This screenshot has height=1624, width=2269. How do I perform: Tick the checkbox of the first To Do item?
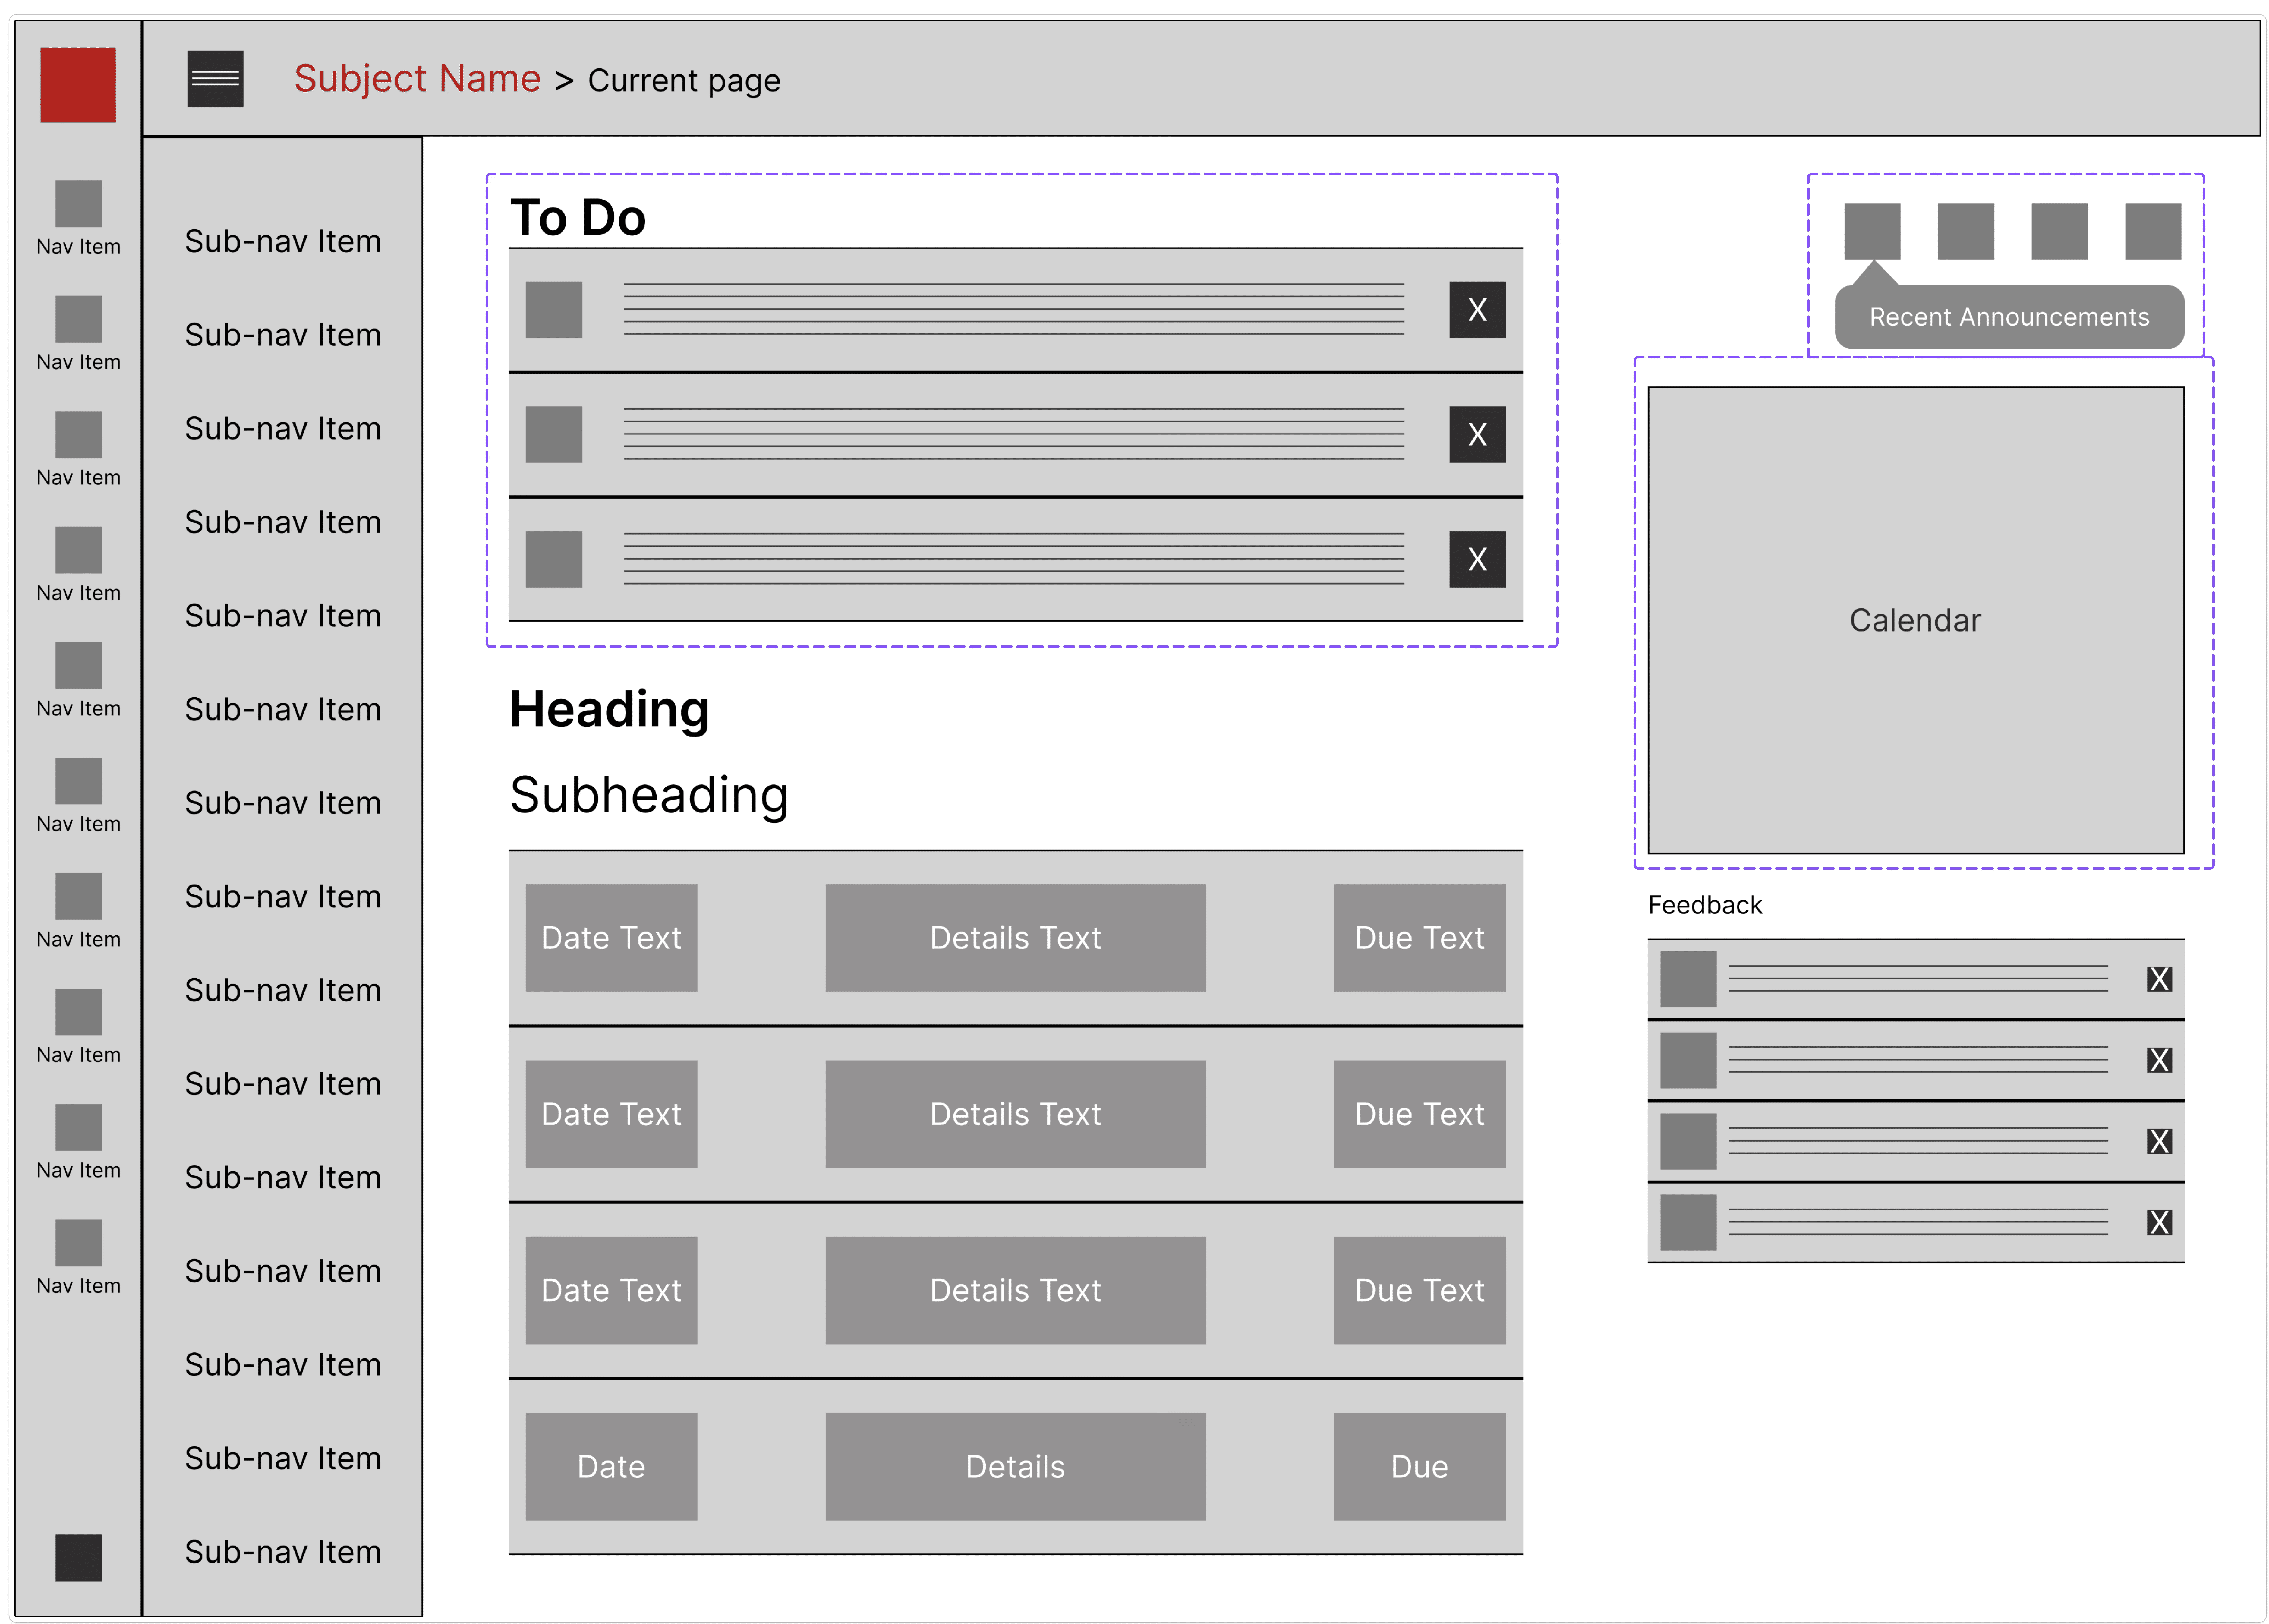point(554,310)
